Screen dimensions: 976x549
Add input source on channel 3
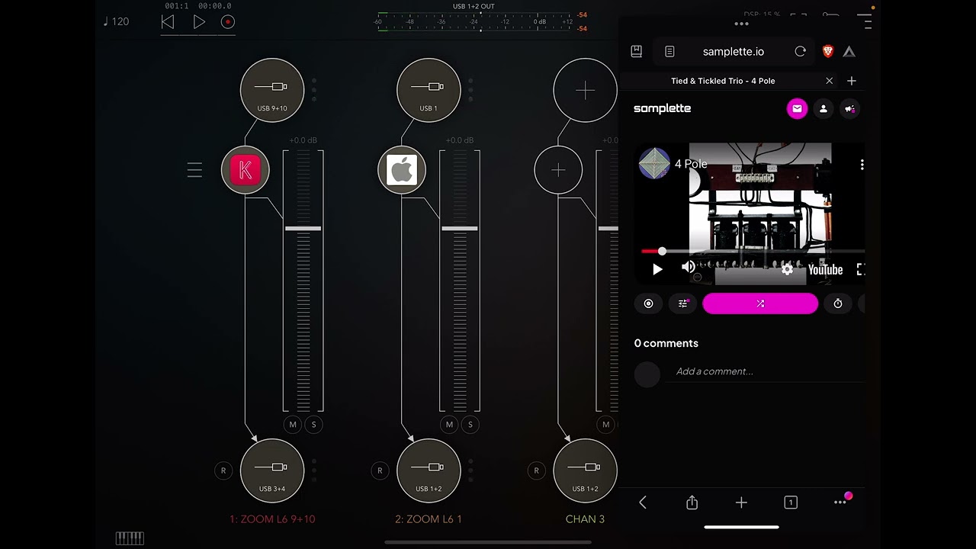click(x=585, y=91)
